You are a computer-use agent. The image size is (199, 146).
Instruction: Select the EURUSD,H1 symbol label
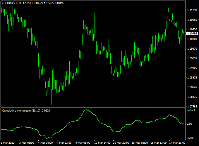pyautogui.click(x=13, y=3)
